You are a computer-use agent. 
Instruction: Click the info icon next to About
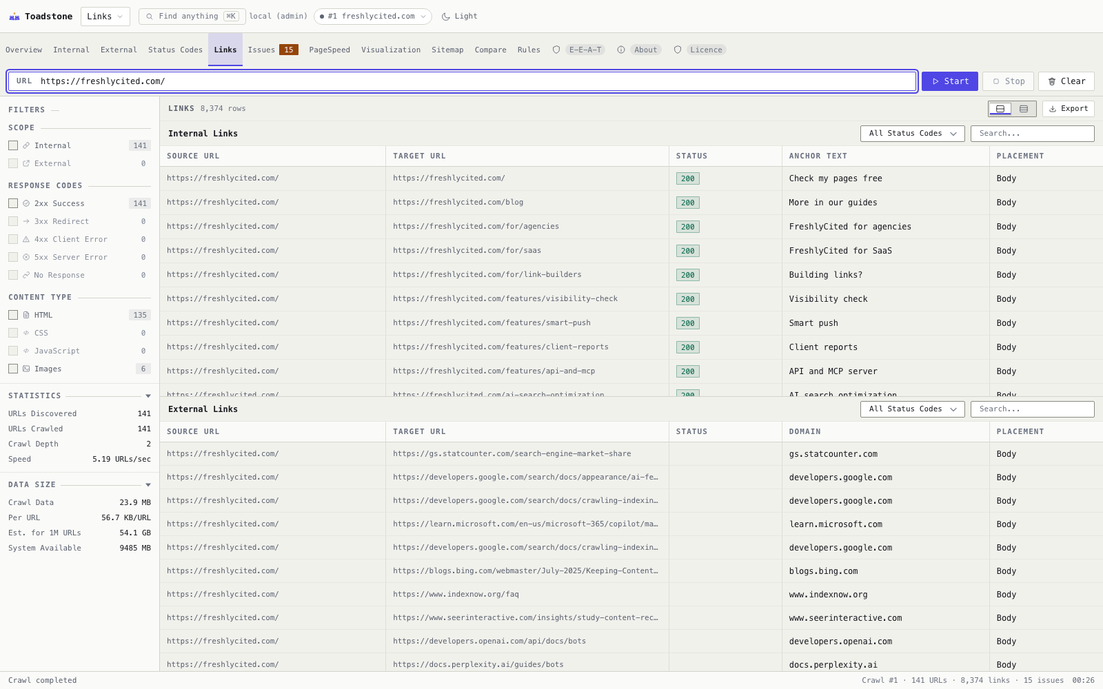click(x=621, y=50)
